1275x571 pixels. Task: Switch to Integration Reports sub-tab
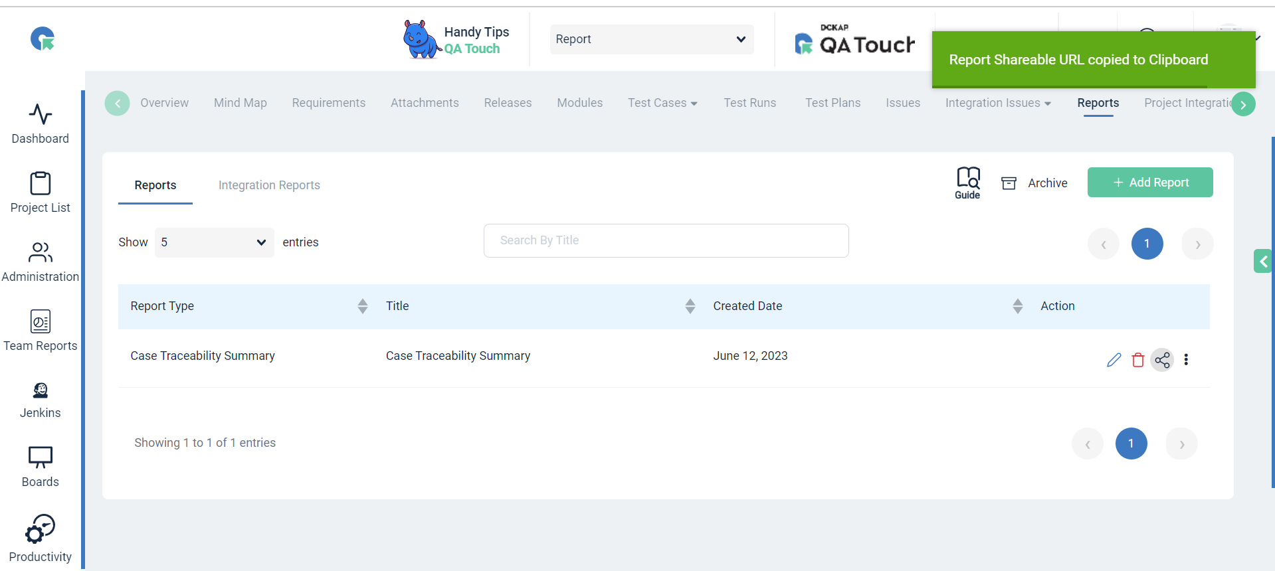click(x=269, y=185)
